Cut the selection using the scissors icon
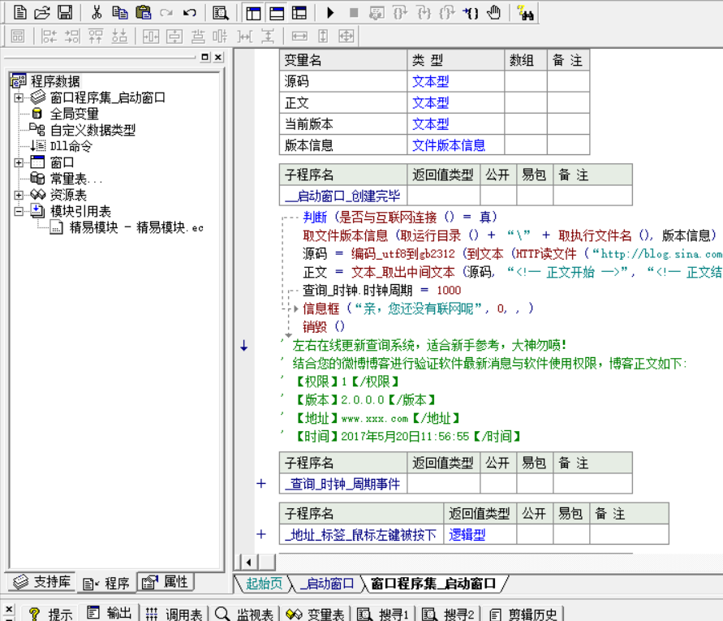 [x=97, y=12]
